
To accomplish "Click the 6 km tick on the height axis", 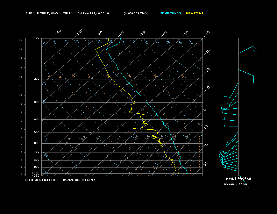I will click(x=21, y=129).
